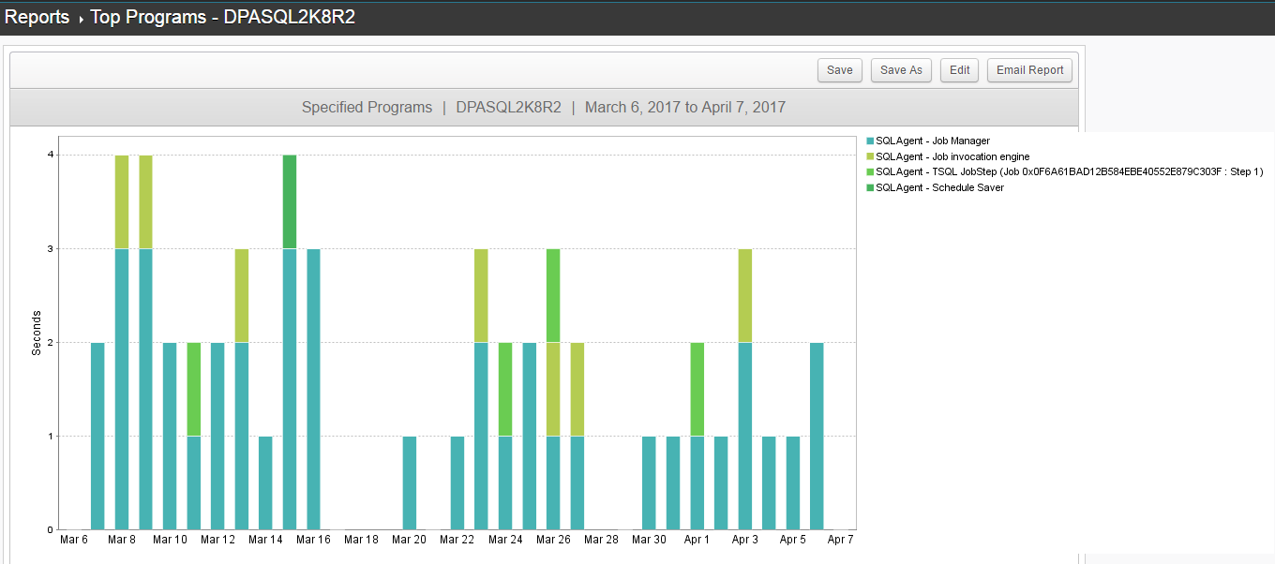
Task: Open report editor with Edit button
Action: coord(959,70)
